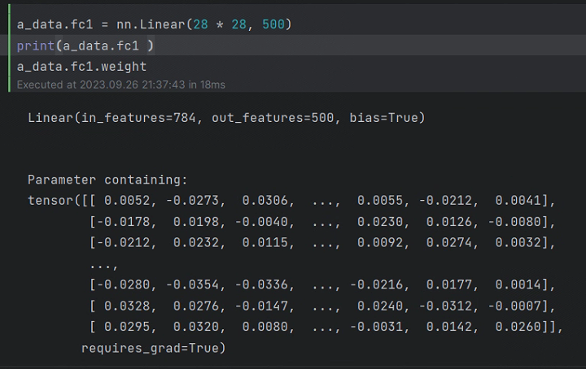Image resolution: width=586 pixels, height=369 pixels.
Task: Click tensor value -0.0273 in first row
Action: coord(192,201)
